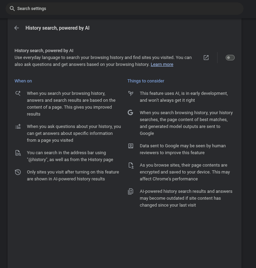Image resolution: width=256 pixels, height=268 pixels.
Task: Click the outdated results clipboard icon
Action: pyautogui.click(x=131, y=191)
